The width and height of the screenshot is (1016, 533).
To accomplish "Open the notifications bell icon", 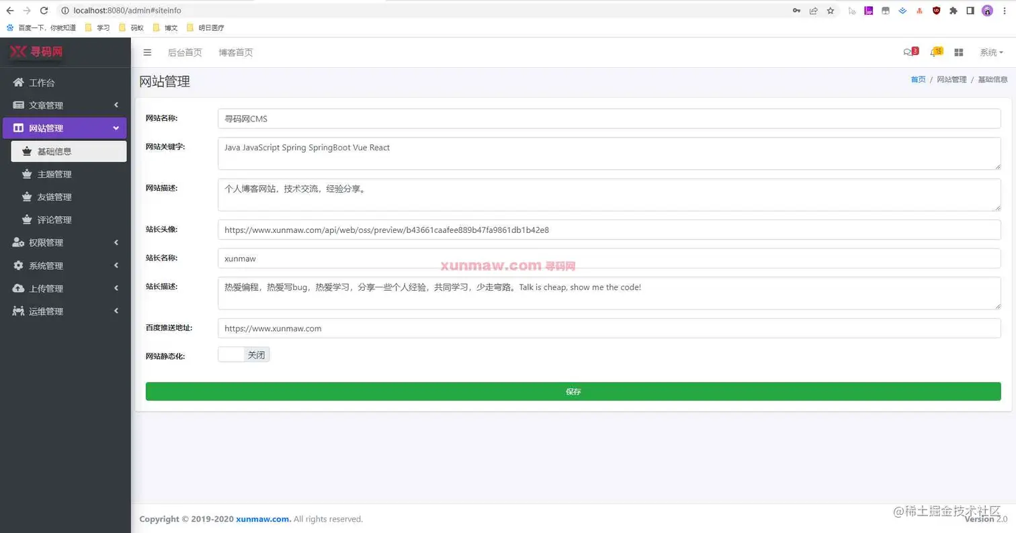I will click(935, 52).
